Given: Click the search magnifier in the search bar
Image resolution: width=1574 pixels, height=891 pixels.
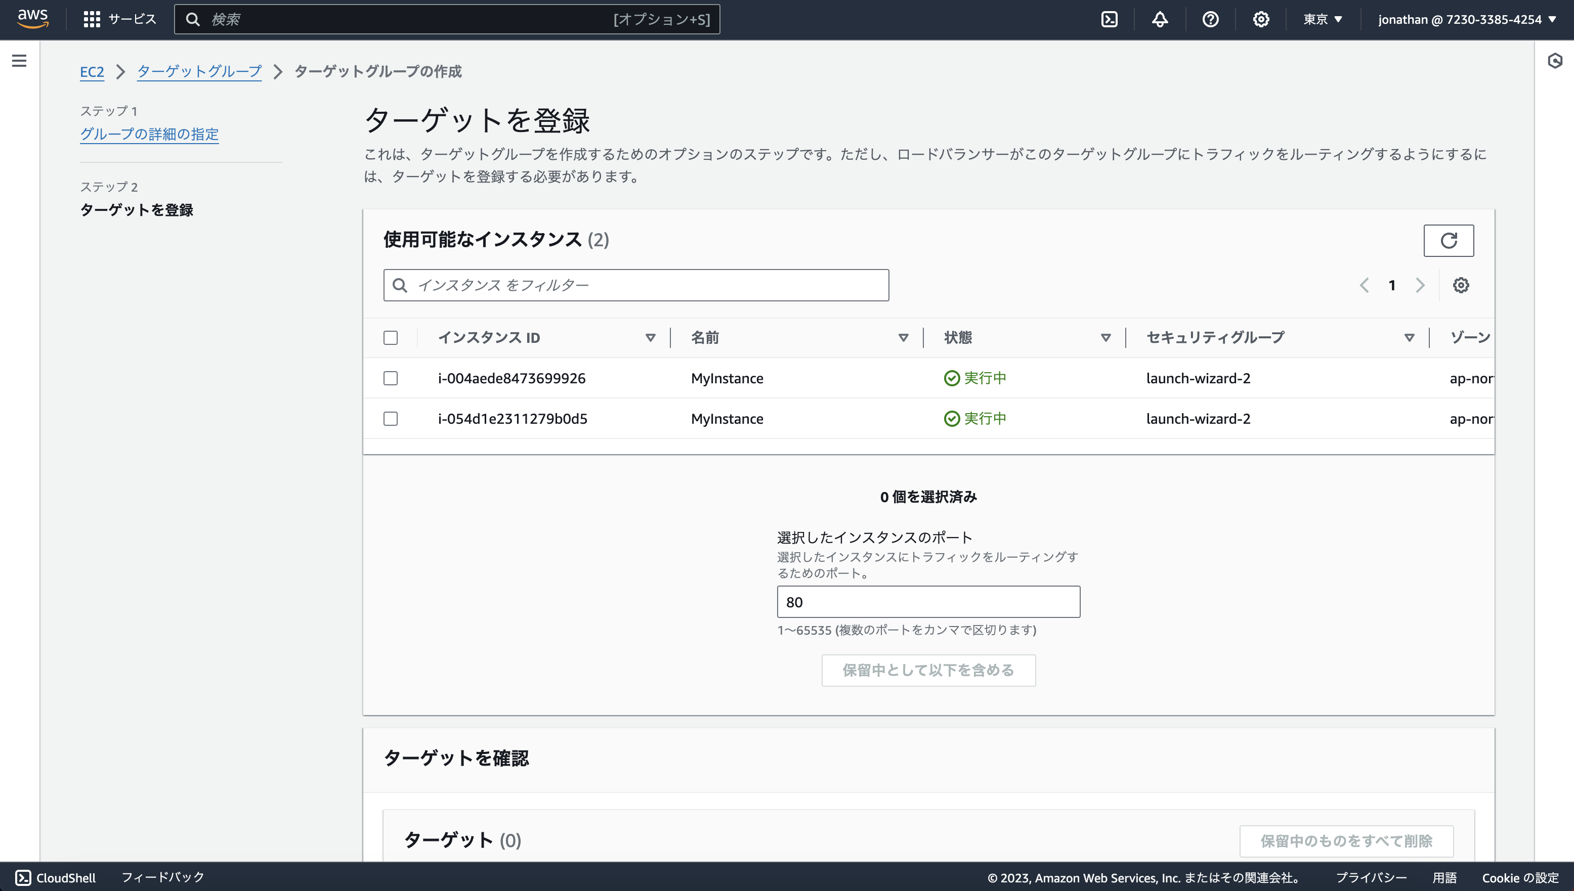Looking at the screenshot, I should [193, 19].
